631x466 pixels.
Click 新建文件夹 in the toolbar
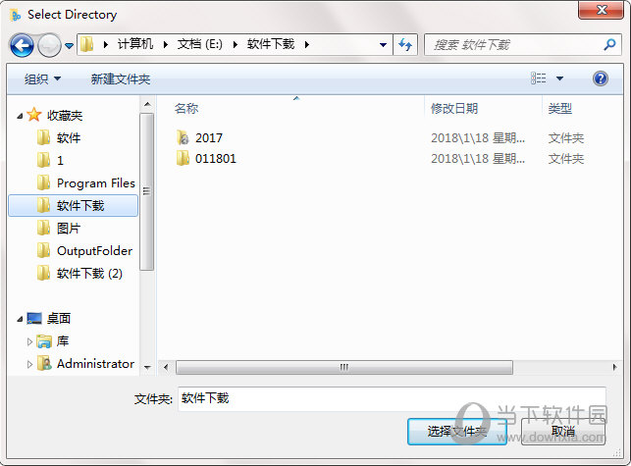(x=121, y=78)
